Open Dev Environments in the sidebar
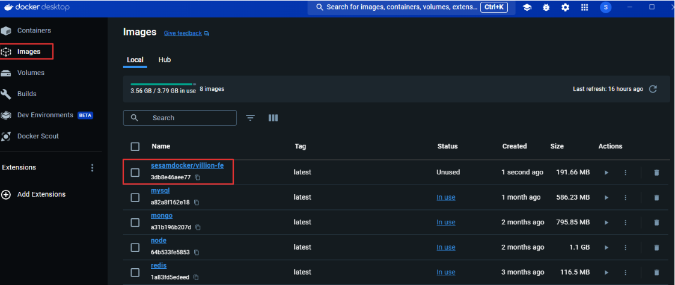 46,115
